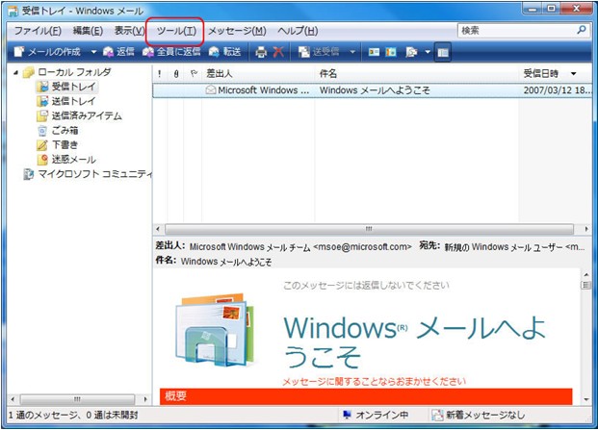
Task: Click the preview pane scroll-up arrow
Action: click(x=586, y=274)
